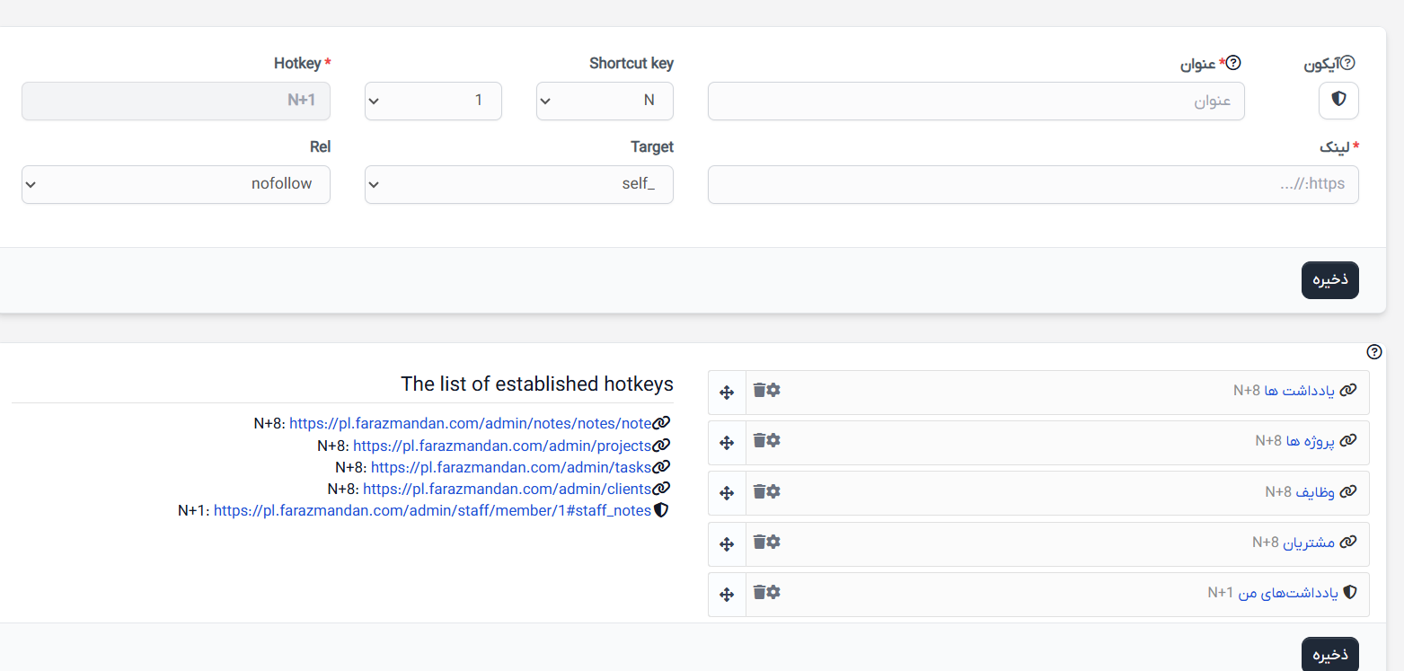This screenshot has width=1404, height=671.
Task: Open the admin/projects hotkey link
Action: tap(502, 446)
